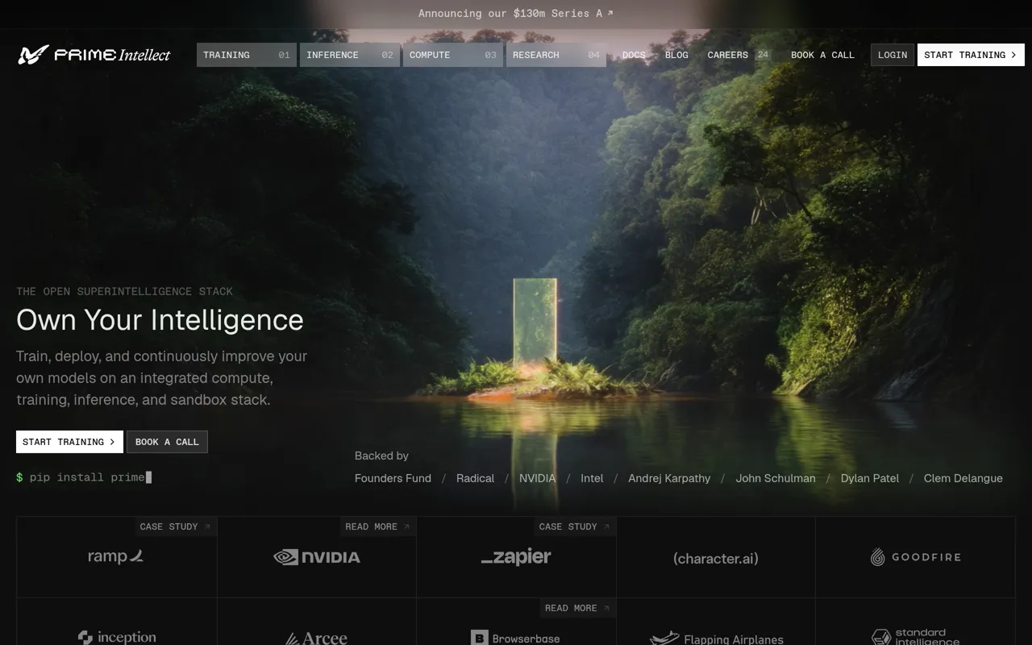Click Clem Delangue backer name
Viewport: 1032px width, 645px height.
[963, 478]
